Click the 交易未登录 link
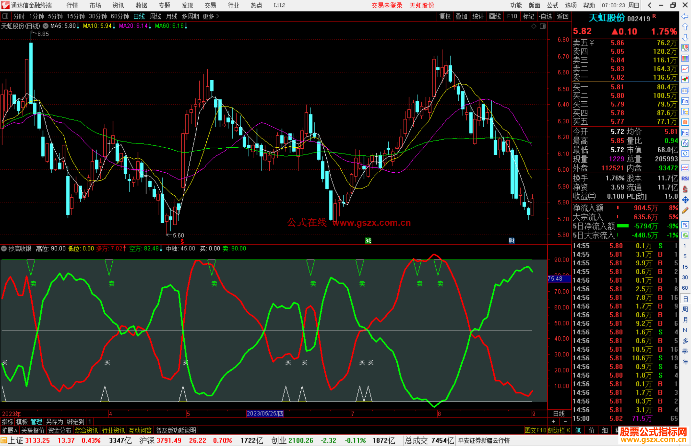This screenshot has width=691, height=446. pyautogui.click(x=386, y=5)
